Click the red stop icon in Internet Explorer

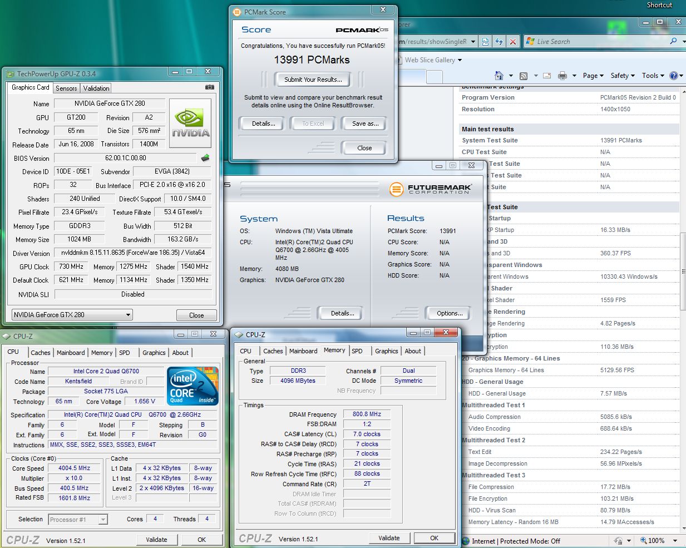(x=513, y=41)
